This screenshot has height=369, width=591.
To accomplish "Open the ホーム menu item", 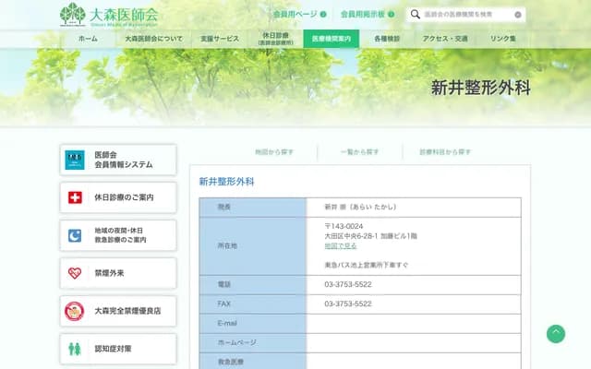I will click(x=88, y=39).
